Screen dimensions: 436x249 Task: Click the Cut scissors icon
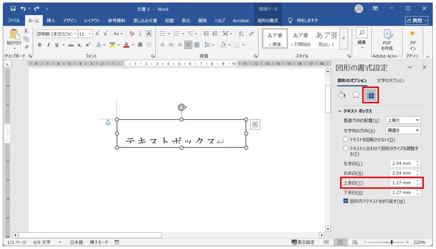coord(26,31)
